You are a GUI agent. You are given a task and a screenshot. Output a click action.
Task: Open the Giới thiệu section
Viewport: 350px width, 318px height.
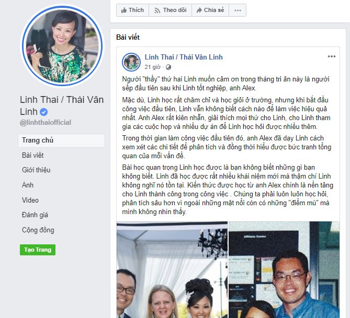pyautogui.click(x=36, y=170)
